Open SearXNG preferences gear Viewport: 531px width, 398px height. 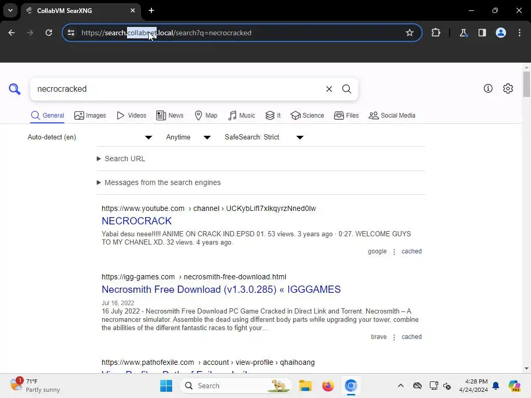508,89
